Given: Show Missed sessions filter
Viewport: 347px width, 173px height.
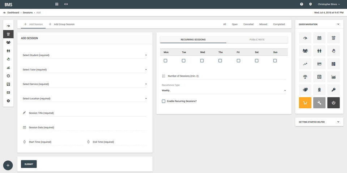Looking at the screenshot, I should tap(263, 24).
